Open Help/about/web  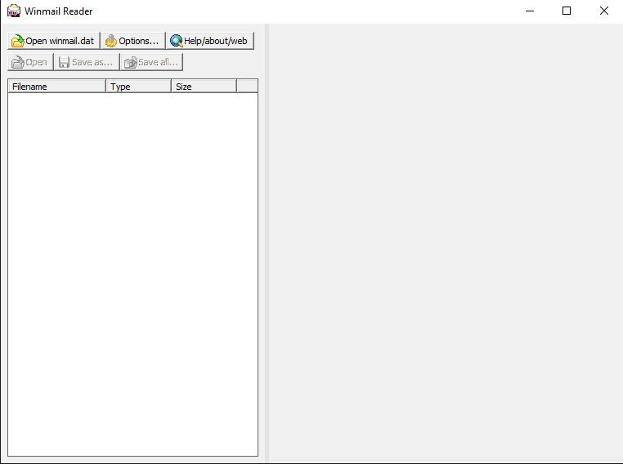coord(210,41)
